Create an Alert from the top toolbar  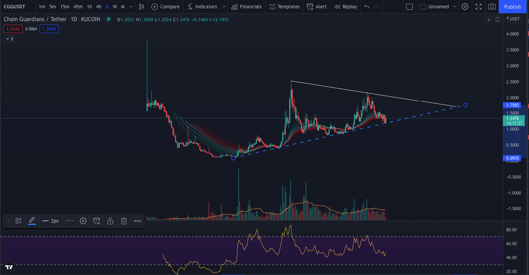click(x=317, y=7)
